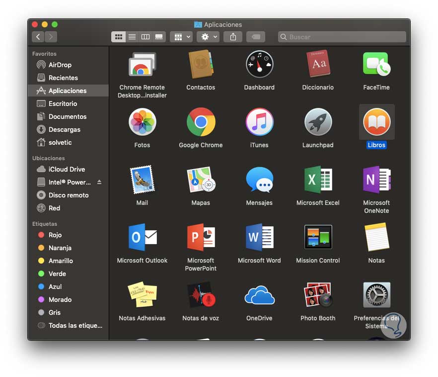Click the edit tags toolbar button

click(256, 37)
